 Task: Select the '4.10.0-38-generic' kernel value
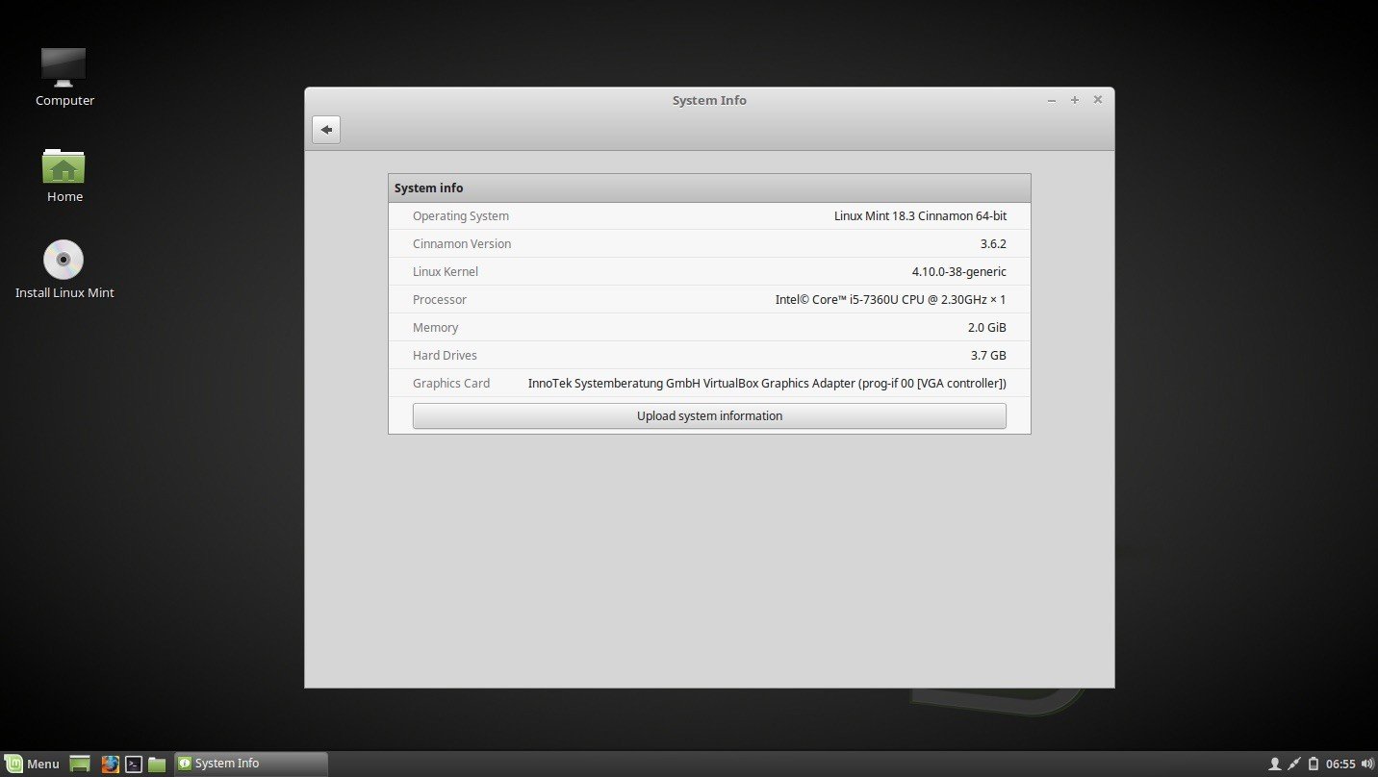959,272
